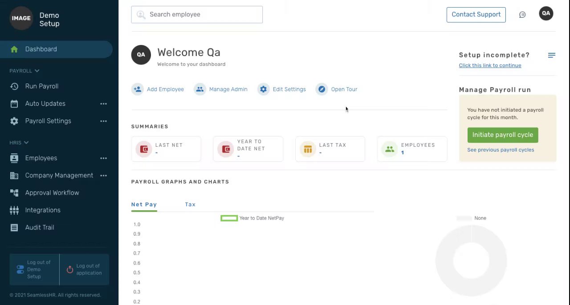Click the Audit Trail sidebar icon
This screenshot has width=570, height=305.
[14, 228]
